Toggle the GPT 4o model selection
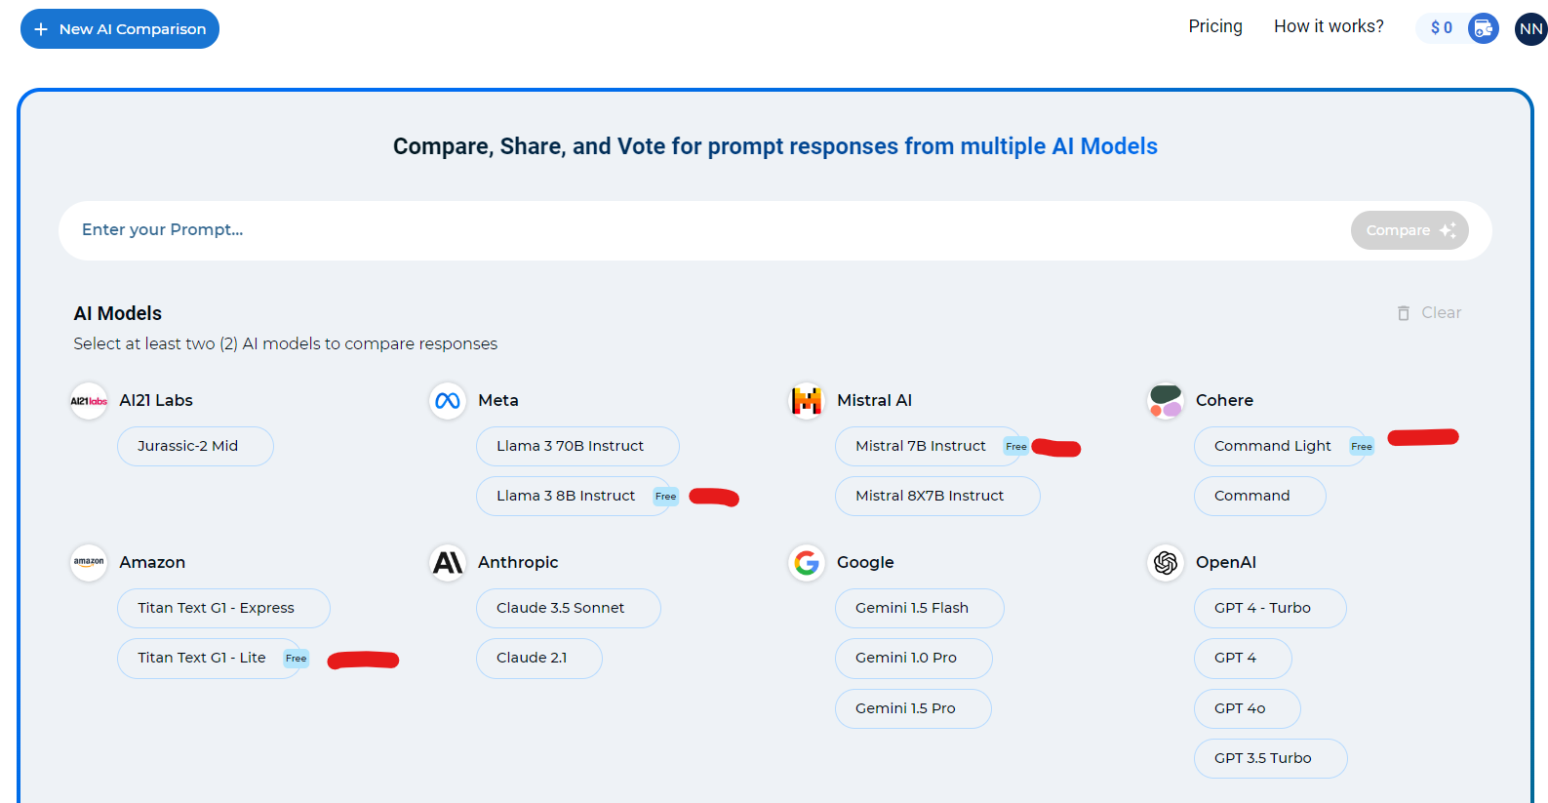Viewport: 1548px width, 803px height. click(1248, 708)
